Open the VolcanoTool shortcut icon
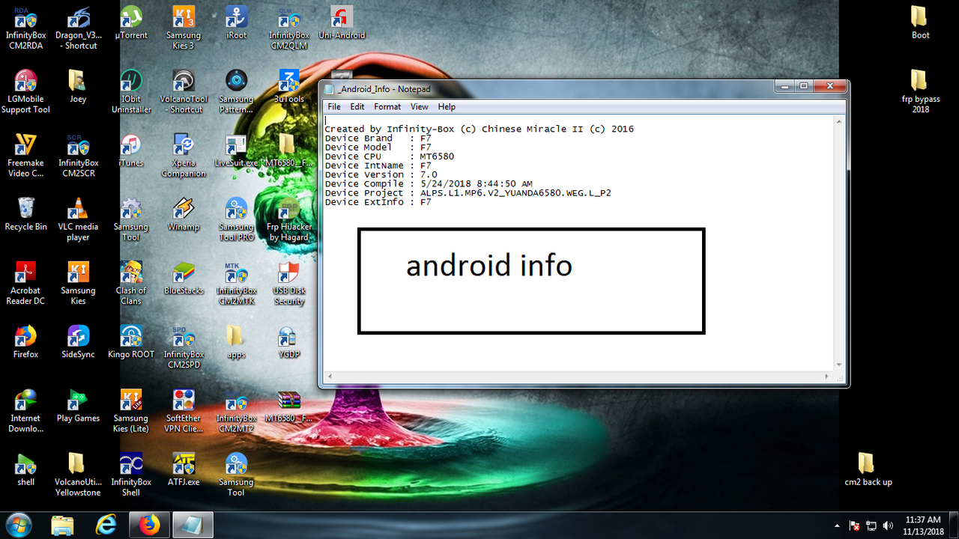Screen dimensions: 959x539 click(x=184, y=91)
